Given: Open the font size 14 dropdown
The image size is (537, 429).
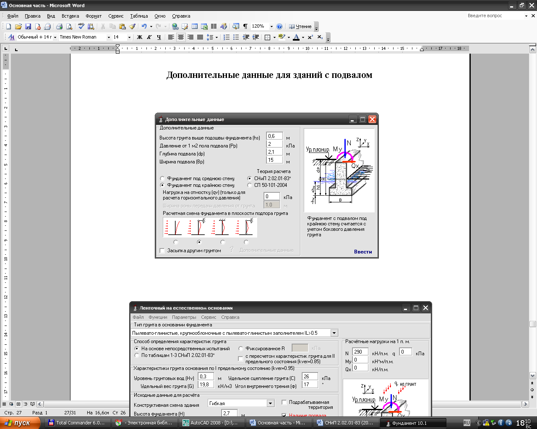Looking at the screenshot, I should (x=129, y=37).
